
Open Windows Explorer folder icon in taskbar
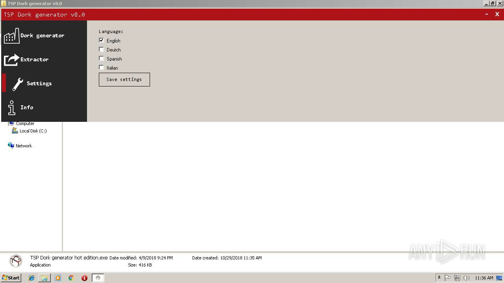(44, 278)
